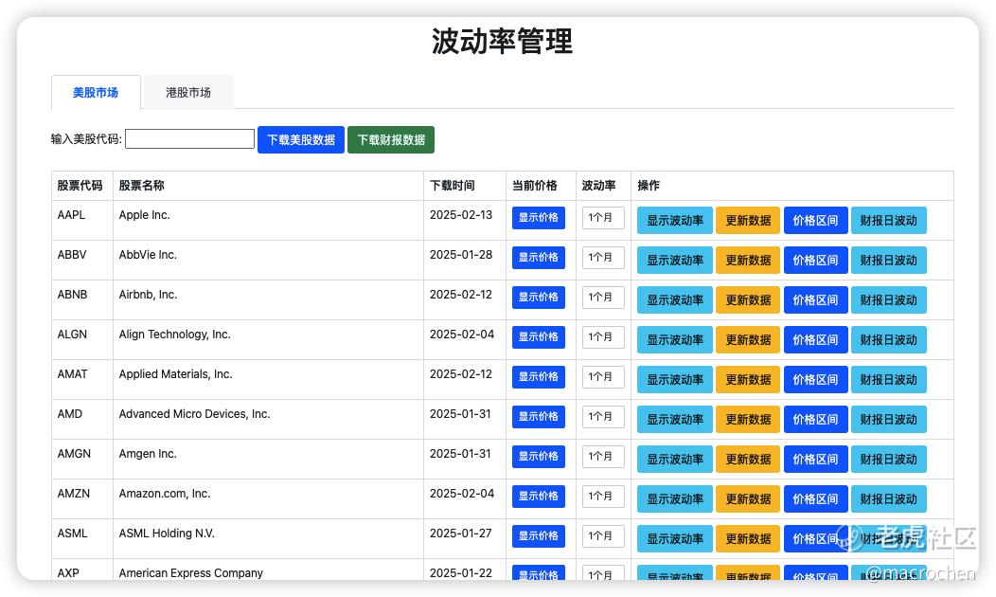This screenshot has height=597, width=996.
Task: Show volatility for Align Technology
Action: pyautogui.click(x=675, y=339)
